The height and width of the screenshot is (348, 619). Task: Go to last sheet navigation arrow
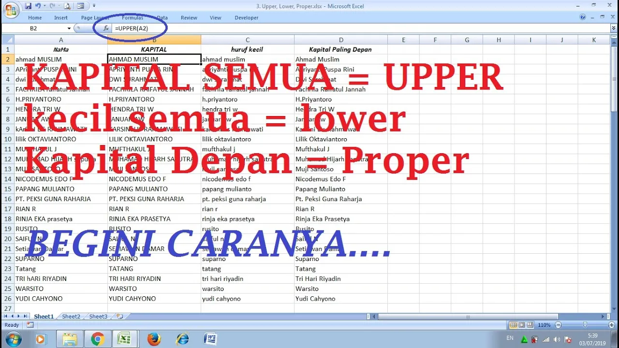pos(25,317)
